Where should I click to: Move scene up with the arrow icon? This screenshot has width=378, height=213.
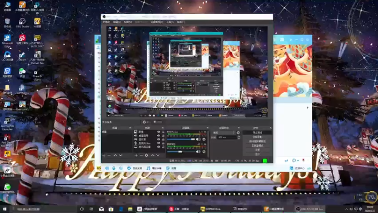(x=115, y=155)
